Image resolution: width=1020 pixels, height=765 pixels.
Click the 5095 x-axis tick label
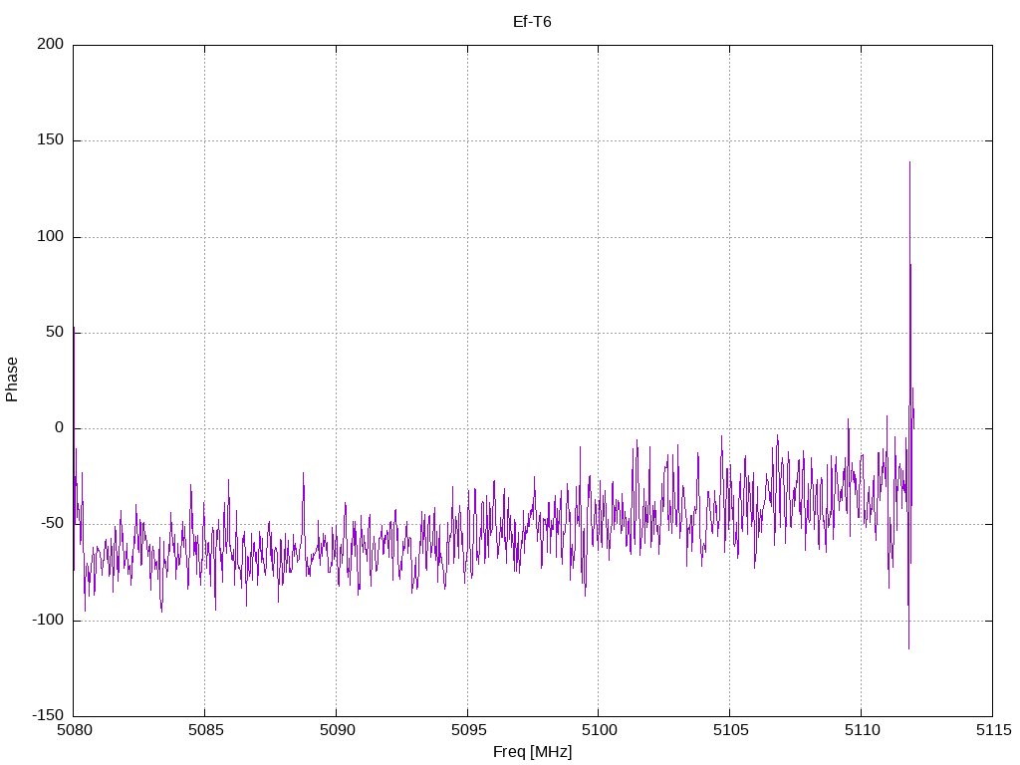pos(467,732)
